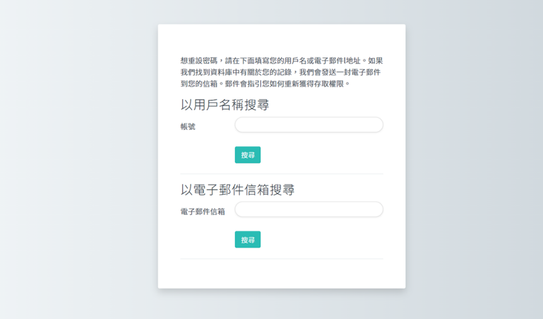This screenshot has width=543, height=319.
Task: Click the instruction line beginning with 我們找到資料庫
Action: (x=280, y=72)
